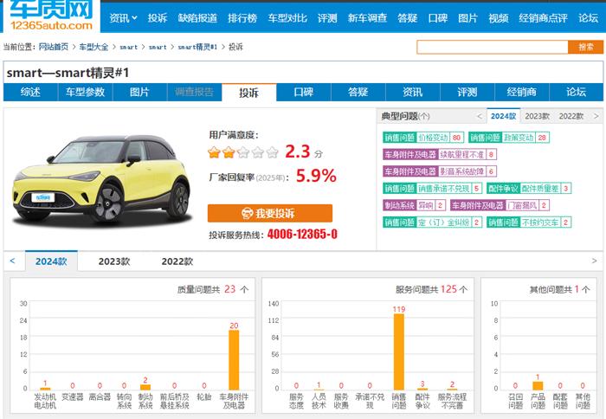This screenshot has width=606, height=419.
Task: Select 2023款 in the 典型问题 panel
Action: click(538, 116)
